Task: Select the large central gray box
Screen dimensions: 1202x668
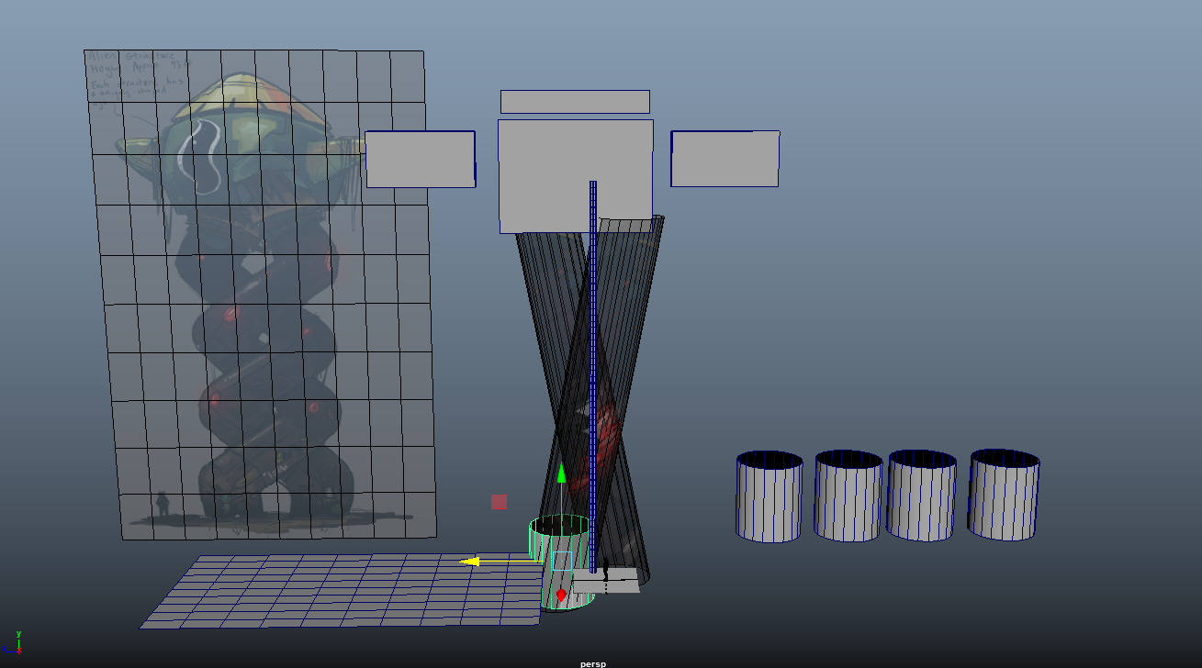Action: 576,176
